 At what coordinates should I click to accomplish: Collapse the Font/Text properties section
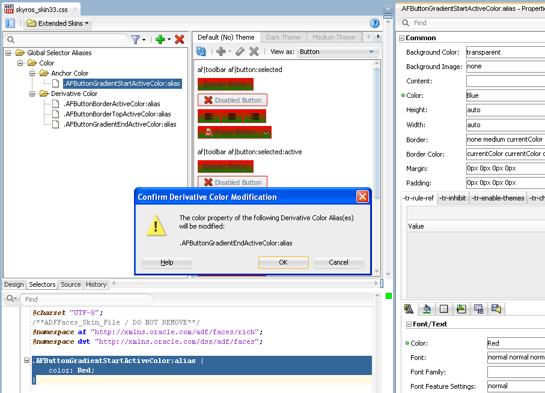click(409, 324)
